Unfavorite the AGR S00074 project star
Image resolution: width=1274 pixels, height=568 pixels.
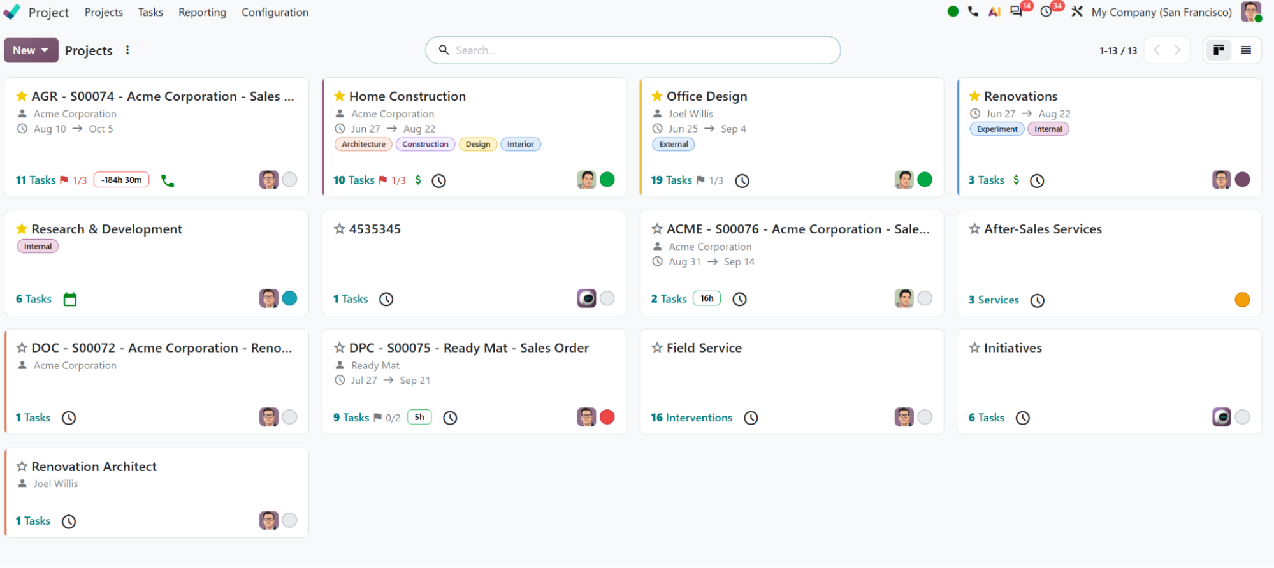22,96
